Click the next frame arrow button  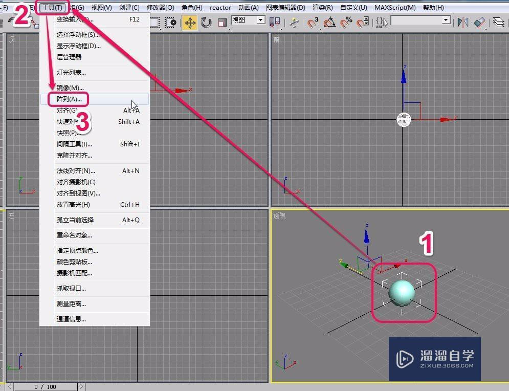pyautogui.click(x=81, y=387)
